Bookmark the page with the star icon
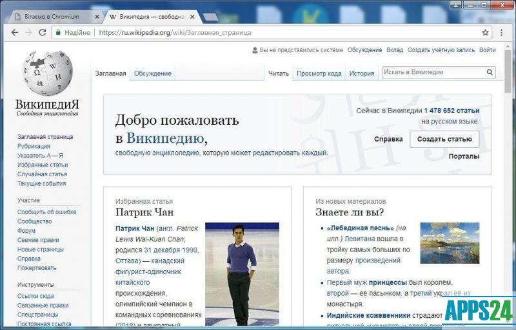This screenshot has height=330, width=516. (485, 33)
